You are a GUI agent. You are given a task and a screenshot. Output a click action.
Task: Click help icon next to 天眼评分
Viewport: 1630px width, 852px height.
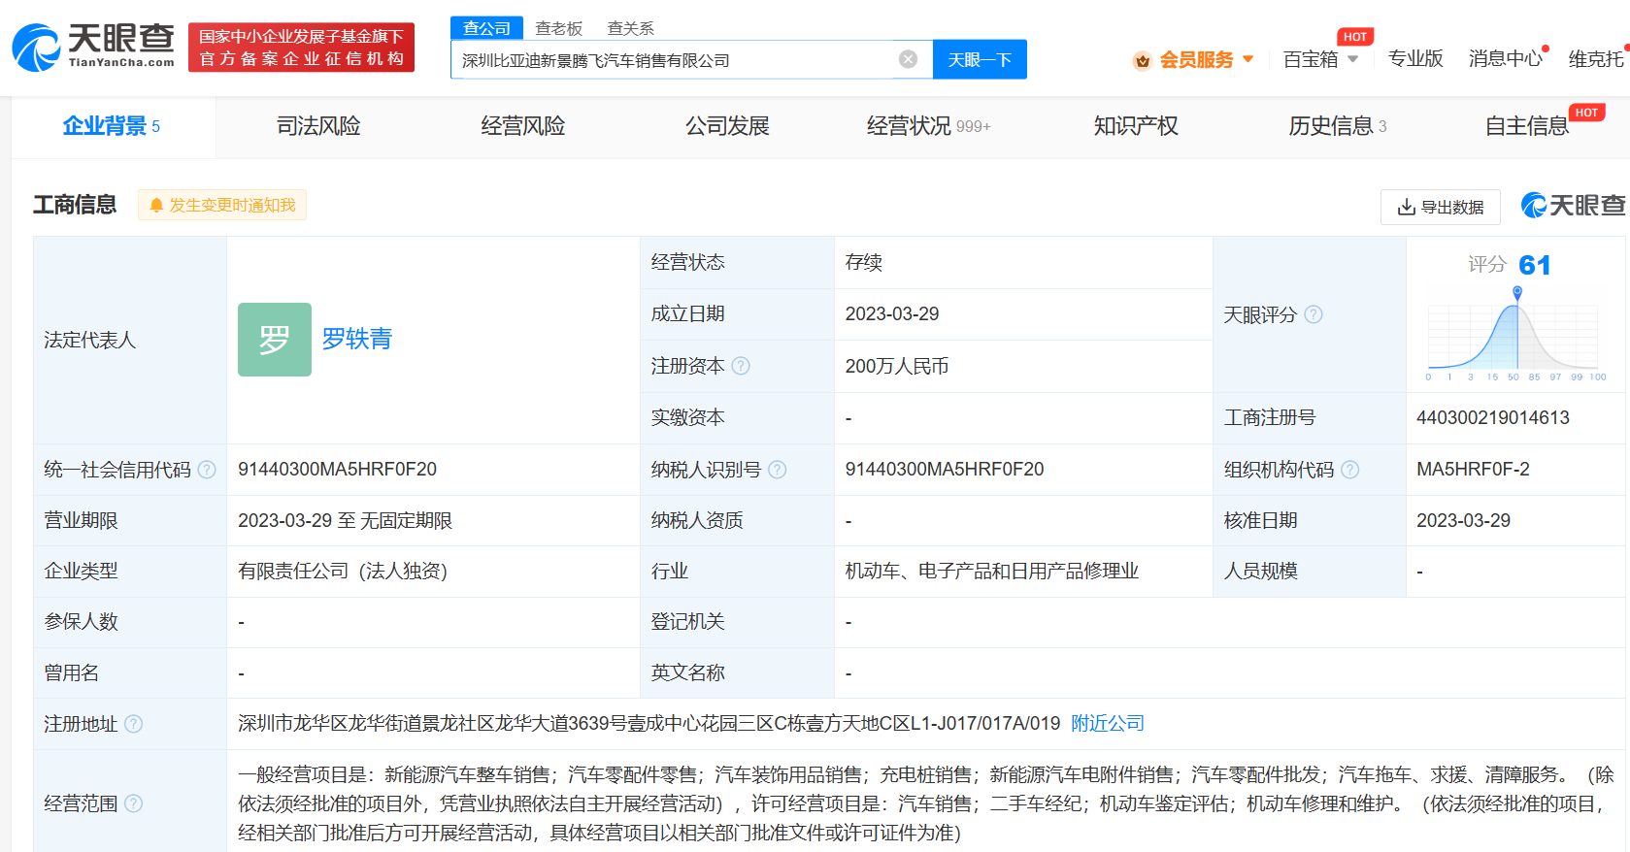coord(1314,314)
